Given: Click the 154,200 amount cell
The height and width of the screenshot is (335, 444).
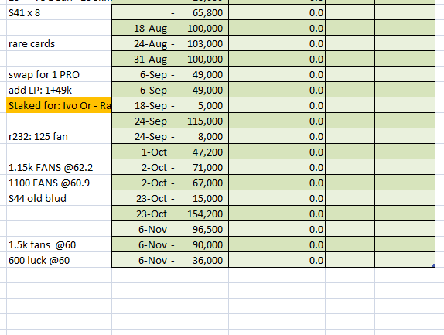Looking at the screenshot, I should [x=199, y=214].
